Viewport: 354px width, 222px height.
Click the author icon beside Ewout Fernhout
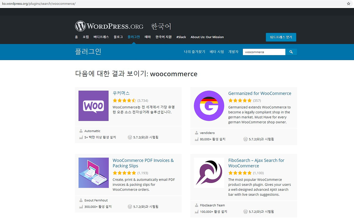(81, 200)
